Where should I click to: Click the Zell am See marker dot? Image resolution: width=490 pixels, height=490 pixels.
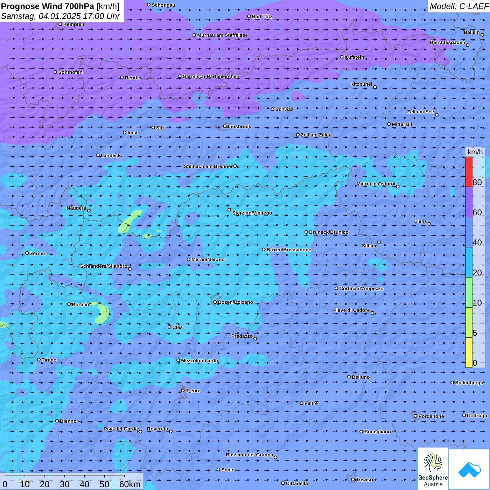pos(436,115)
